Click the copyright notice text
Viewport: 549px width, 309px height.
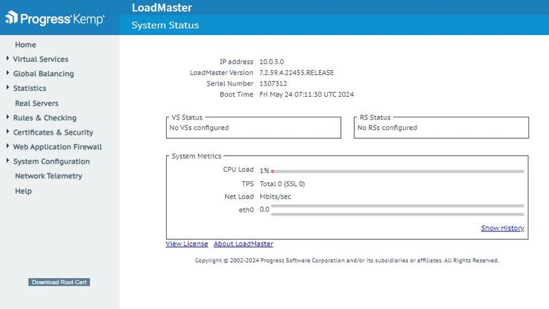tap(347, 260)
